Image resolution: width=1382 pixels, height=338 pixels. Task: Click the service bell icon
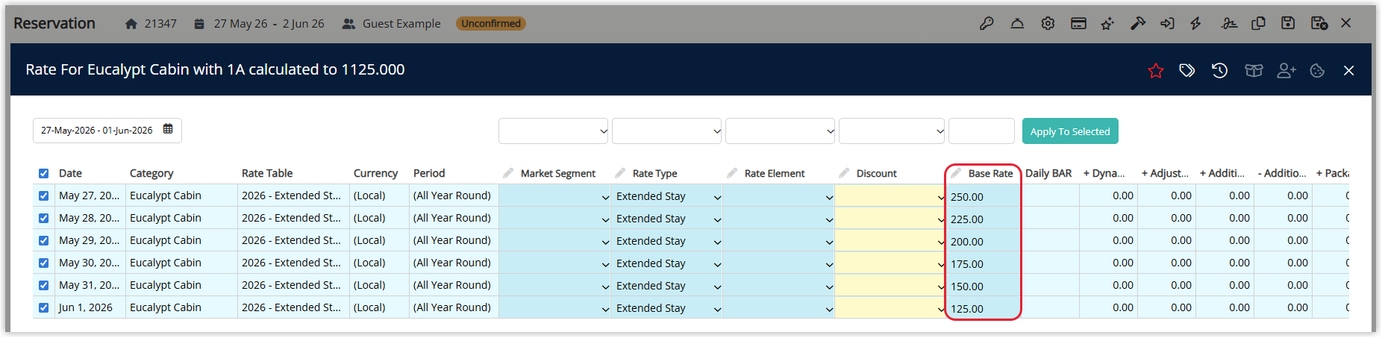[1017, 24]
